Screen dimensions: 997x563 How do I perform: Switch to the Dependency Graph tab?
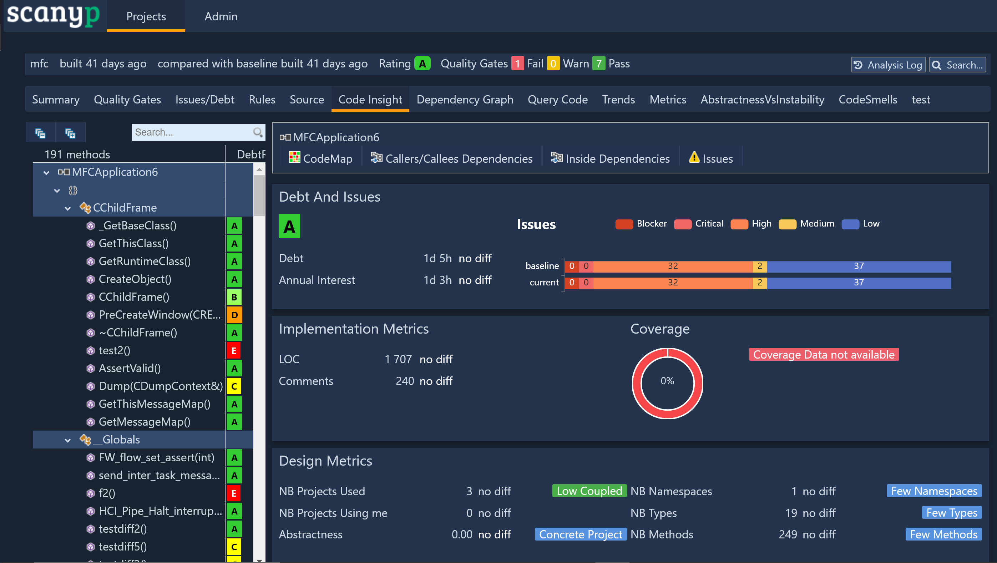click(x=465, y=100)
